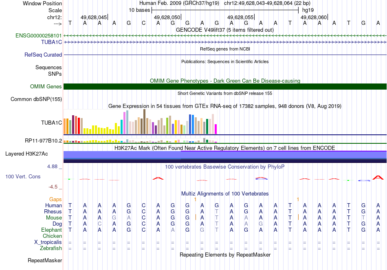
Task: Click the '10 bases' scale bar label
Action: point(139,10)
